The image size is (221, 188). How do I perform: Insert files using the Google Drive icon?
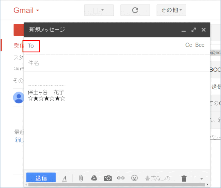[x=94, y=178]
